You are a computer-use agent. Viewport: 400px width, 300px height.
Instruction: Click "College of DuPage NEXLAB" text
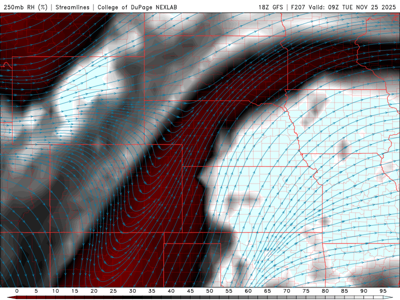coord(137,7)
